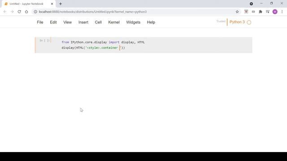Click the Python 3 kernel name
287x161 pixels.
(x=237, y=22)
